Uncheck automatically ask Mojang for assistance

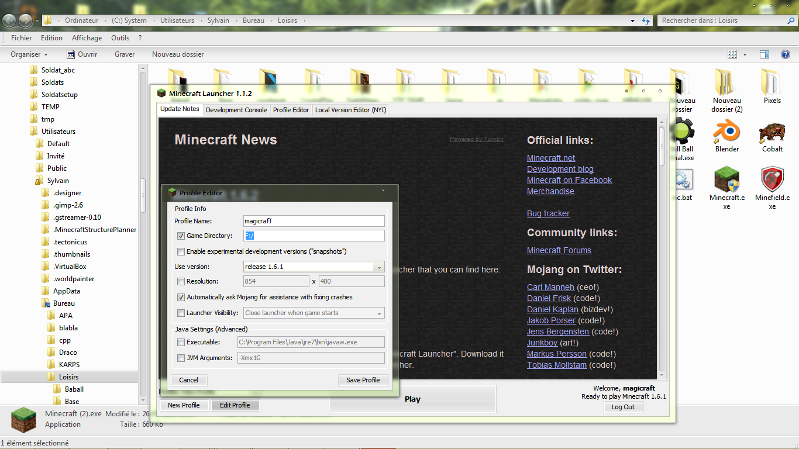(181, 298)
